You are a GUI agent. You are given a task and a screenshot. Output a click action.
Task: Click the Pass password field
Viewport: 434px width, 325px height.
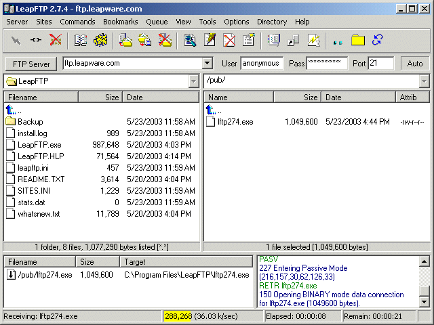click(327, 63)
